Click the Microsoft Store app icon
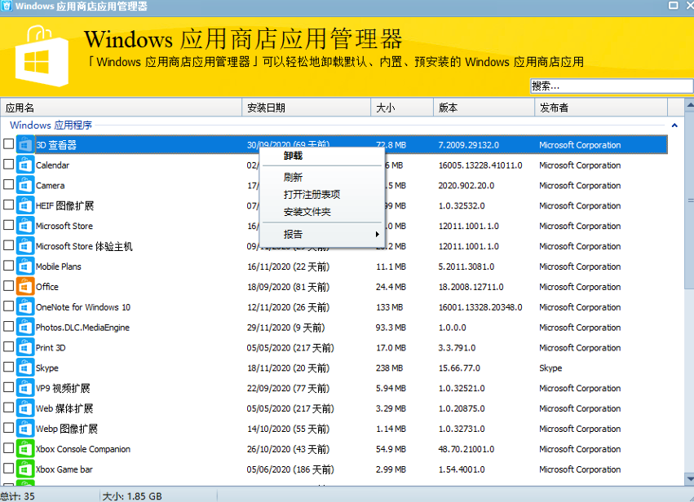This screenshot has width=694, height=502. tap(25, 226)
